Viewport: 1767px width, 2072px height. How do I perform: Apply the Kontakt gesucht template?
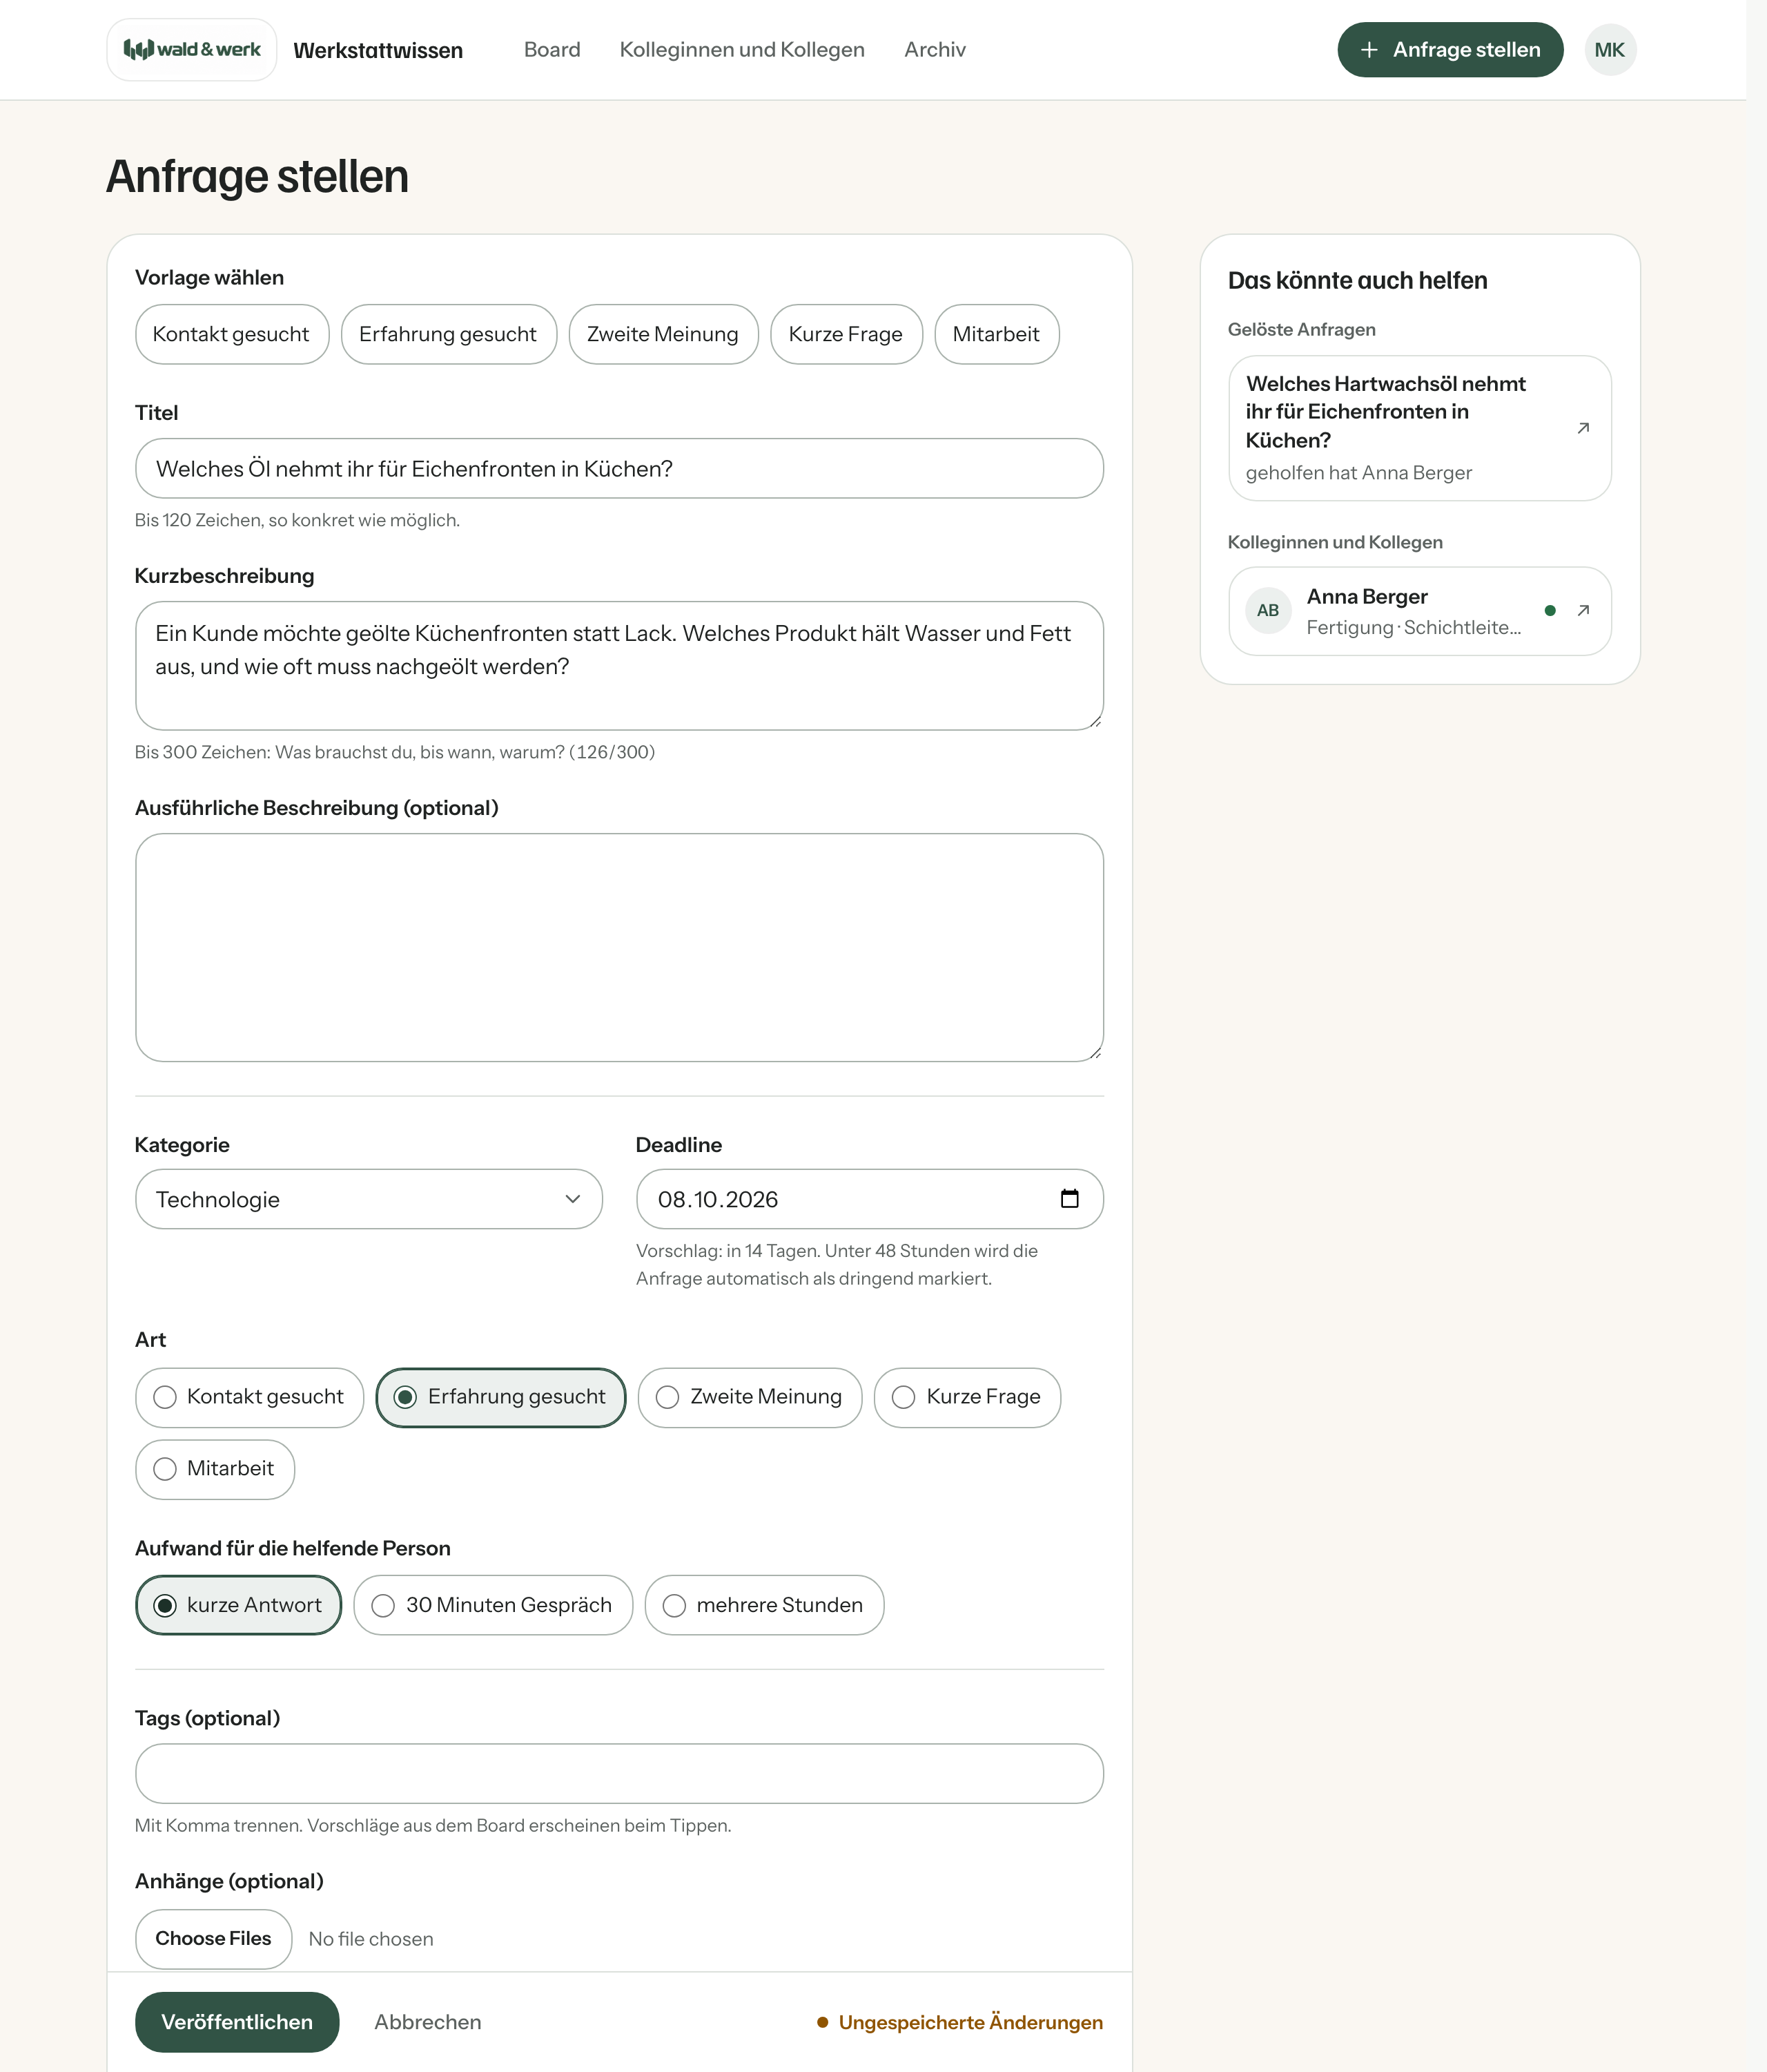tap(231, 334)
